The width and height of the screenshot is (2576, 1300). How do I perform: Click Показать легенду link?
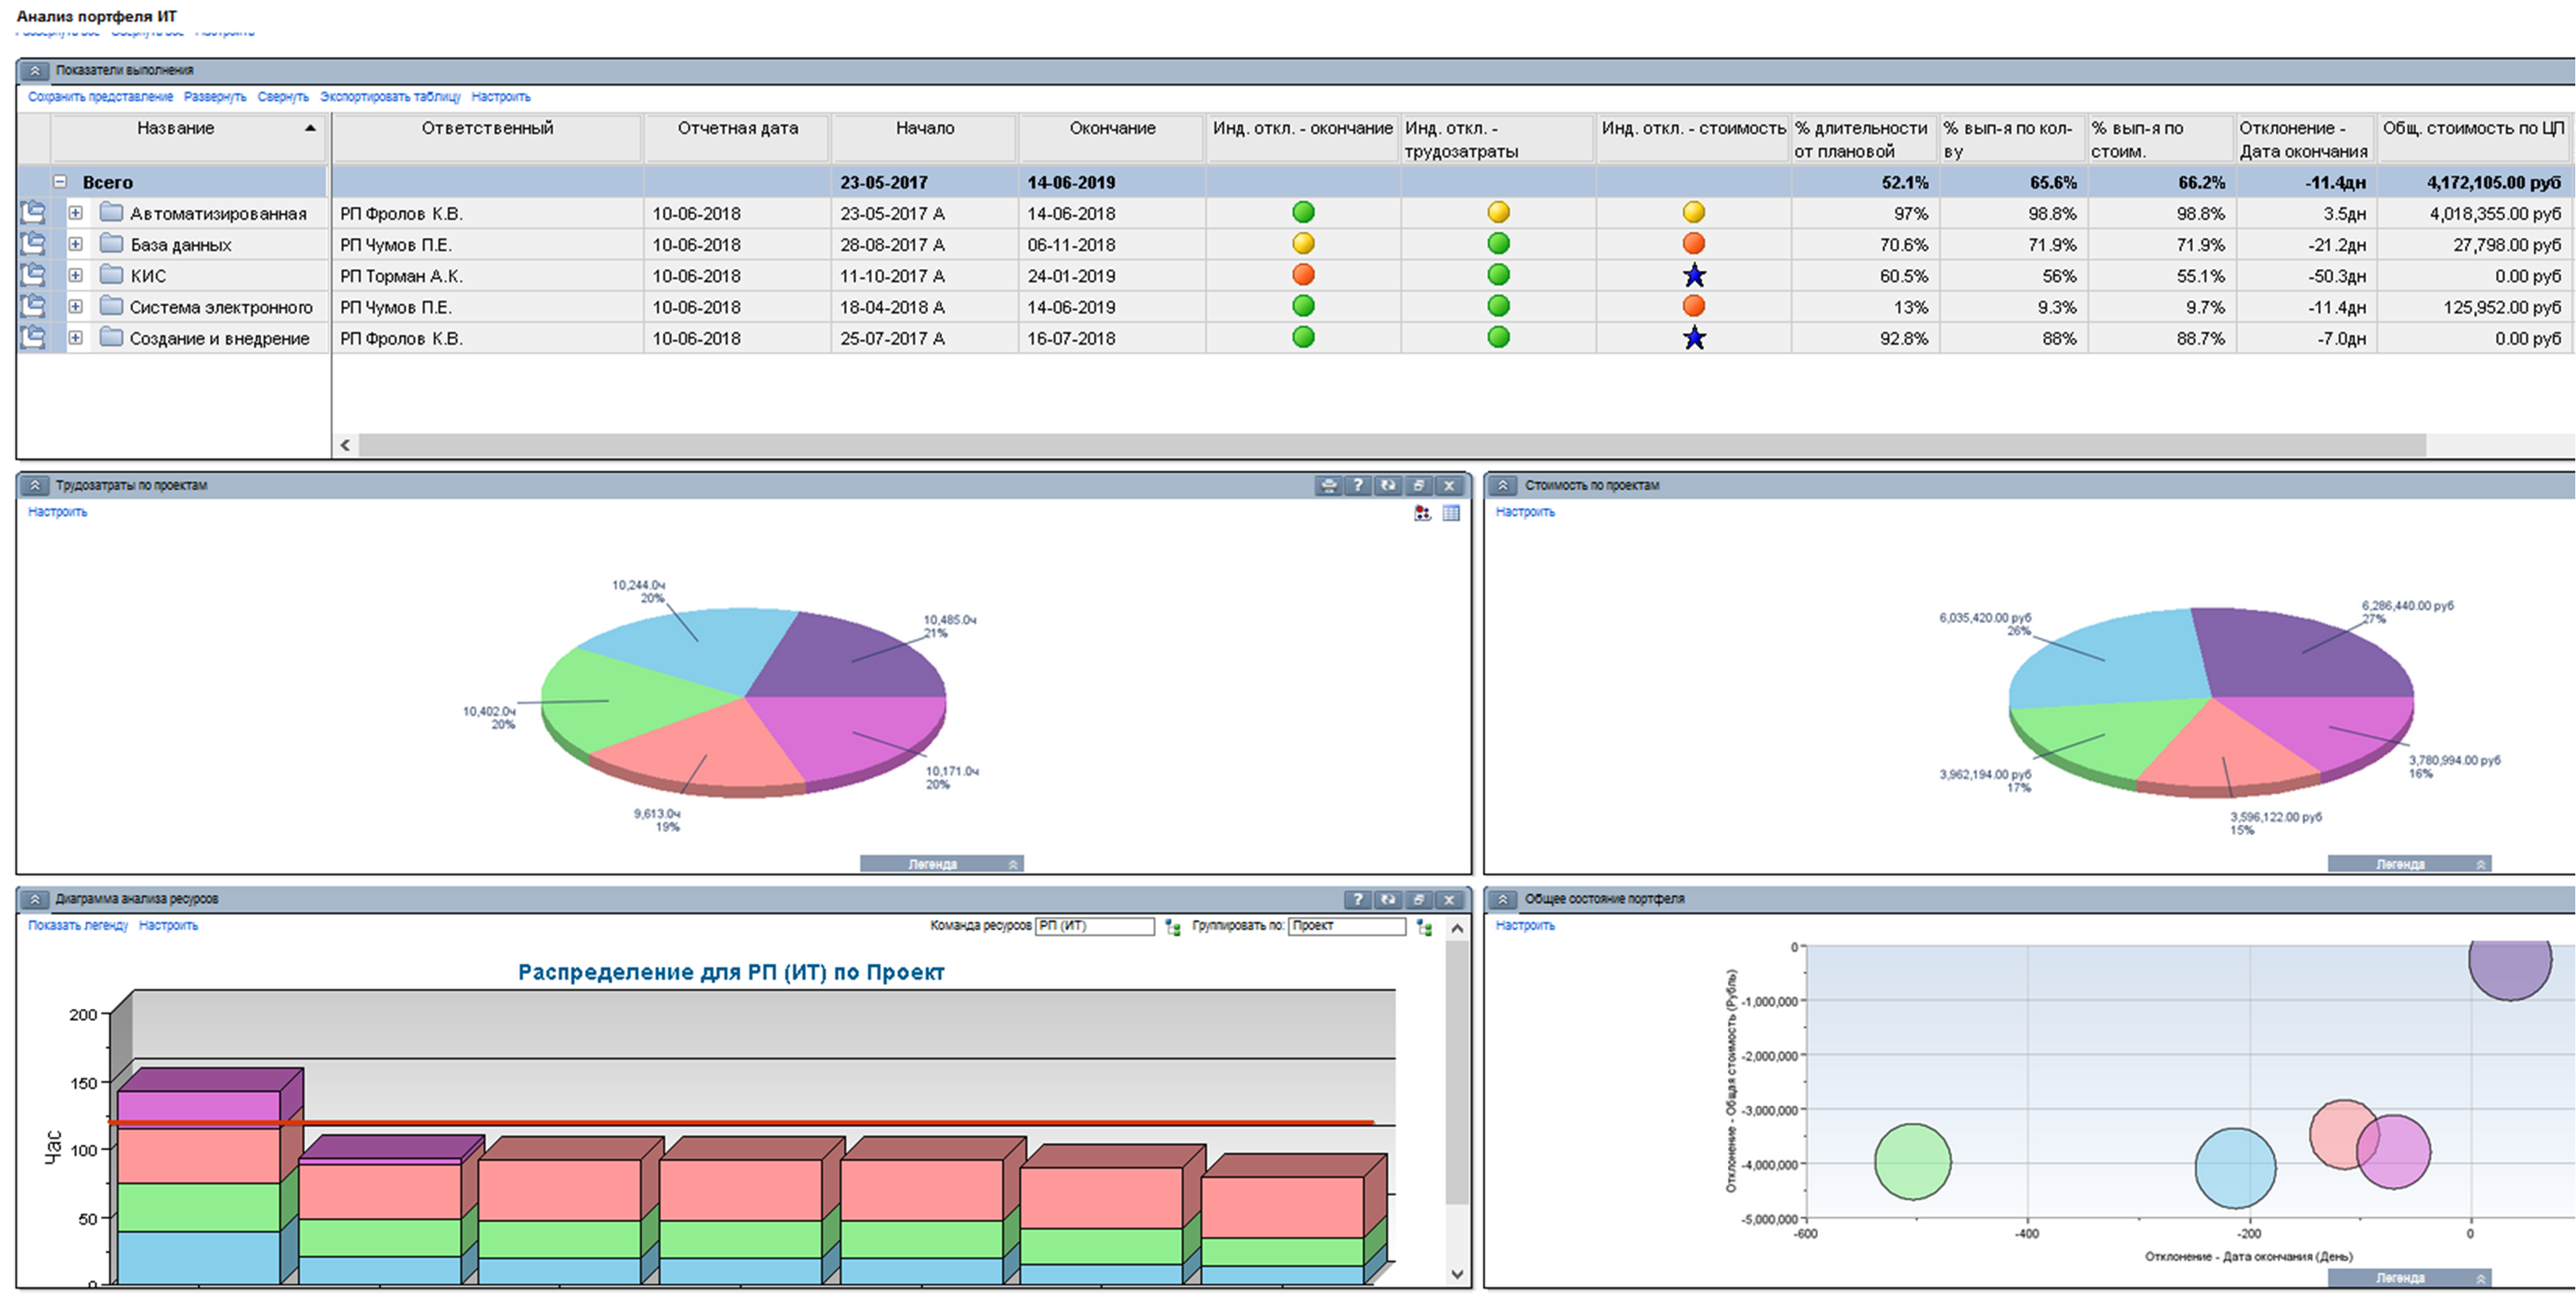coord(78,925)
